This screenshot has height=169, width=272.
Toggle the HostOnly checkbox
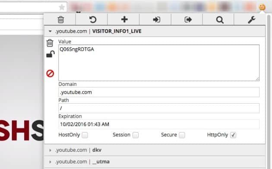85,135
